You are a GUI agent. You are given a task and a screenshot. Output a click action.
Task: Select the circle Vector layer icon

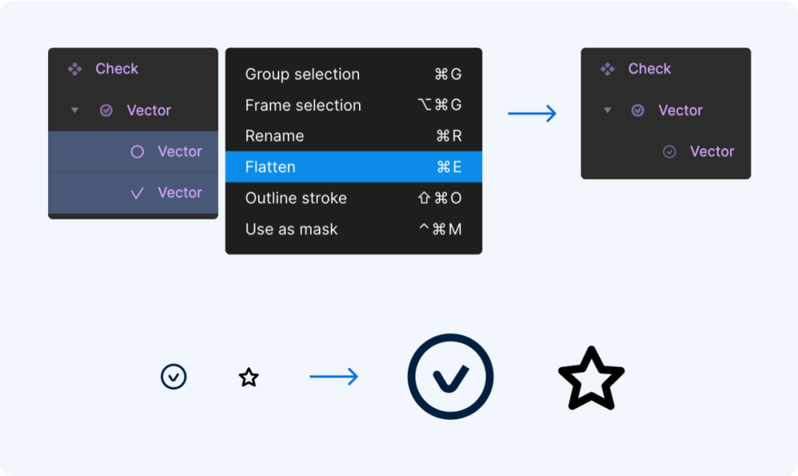pyautogui.click(x=137, y=152)
